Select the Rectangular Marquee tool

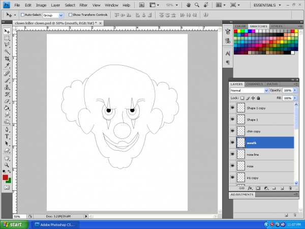click(x=7, y=38)
